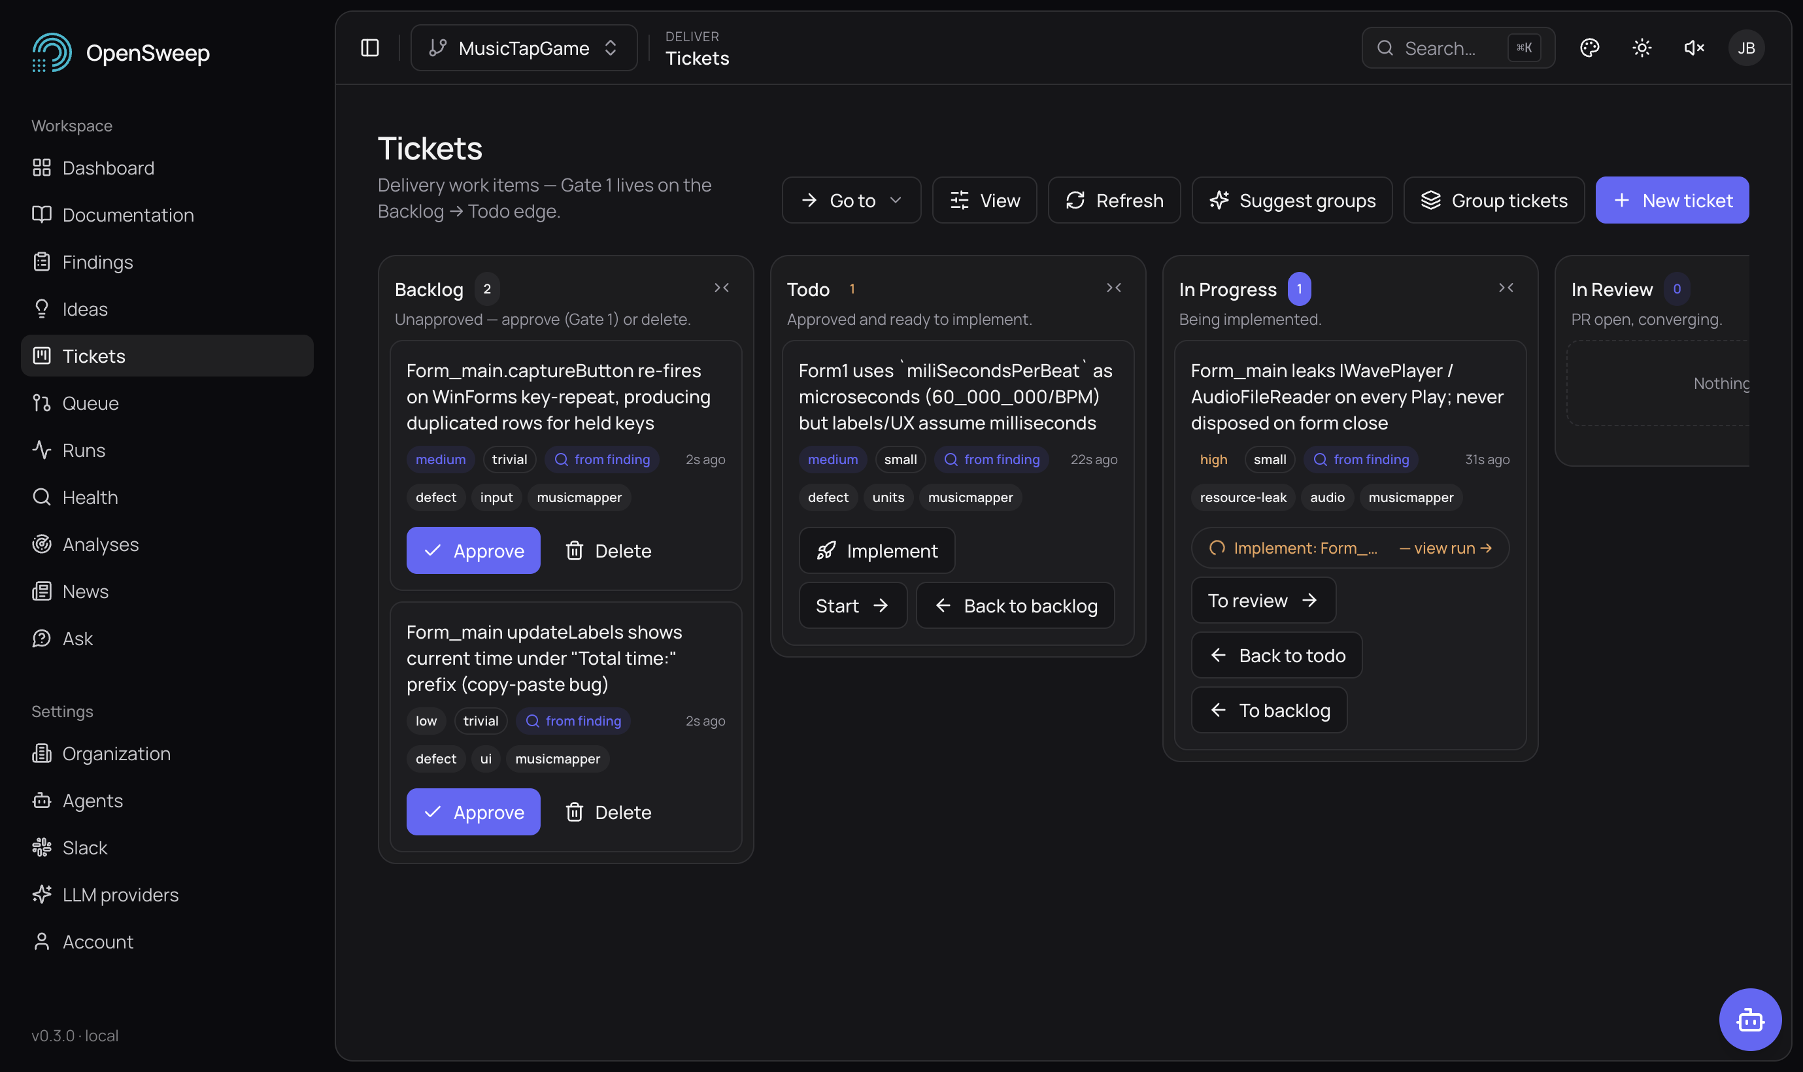The height and width of the screenshot is (1072, 1803).
Task: Toggle the muted sound speaker icon
Action: (1694, 48)
